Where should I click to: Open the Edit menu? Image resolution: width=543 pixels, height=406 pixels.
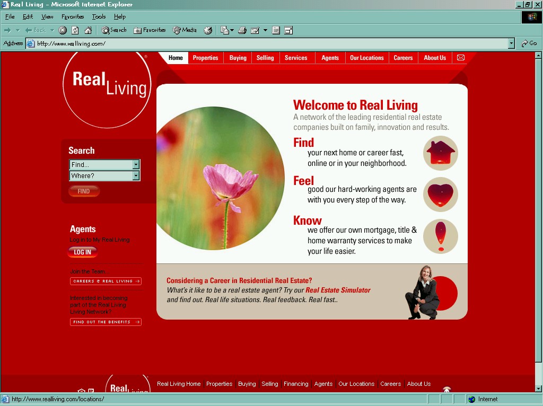[x=28, y=16]
